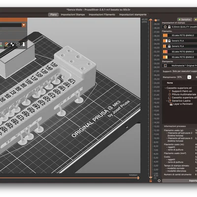The width and height of the screenshot is (197, 197).
Task: Collapse the Cassetto superiore.stl tree node
Action: click(x=165, y=88)
